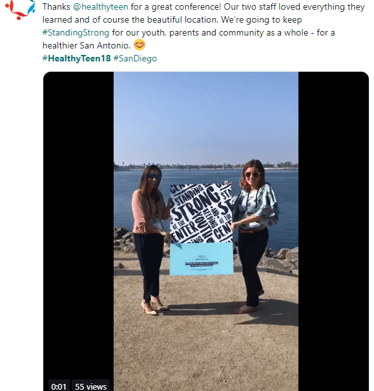374x391 pixels.
Task: Click the light blue card under poster
Action: 202,259
